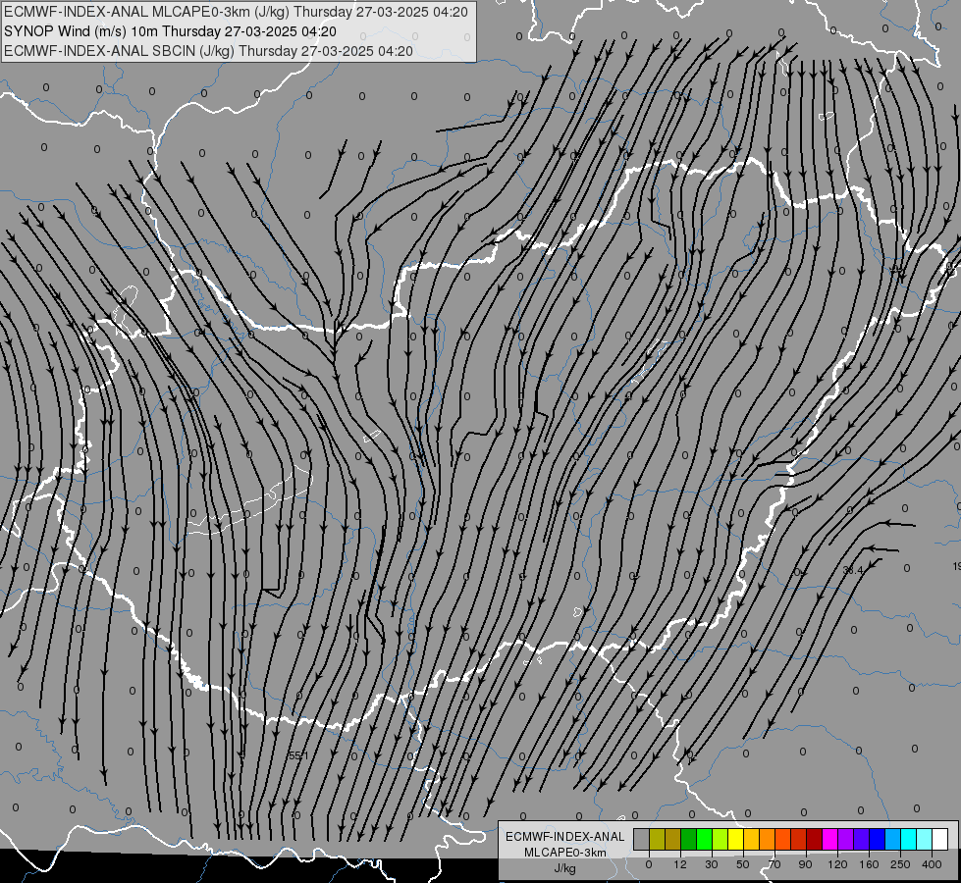
Task: Click the olive swatch in the legend colorbar
Action: point(657,839)
